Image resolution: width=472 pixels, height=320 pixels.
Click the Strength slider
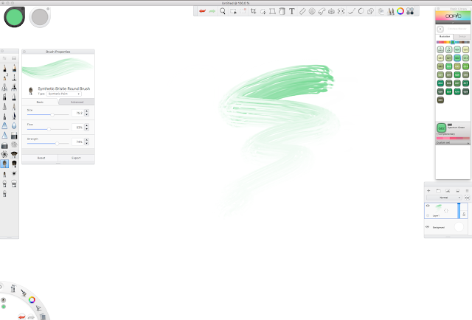pyautogui.click(x=48, y=144)
